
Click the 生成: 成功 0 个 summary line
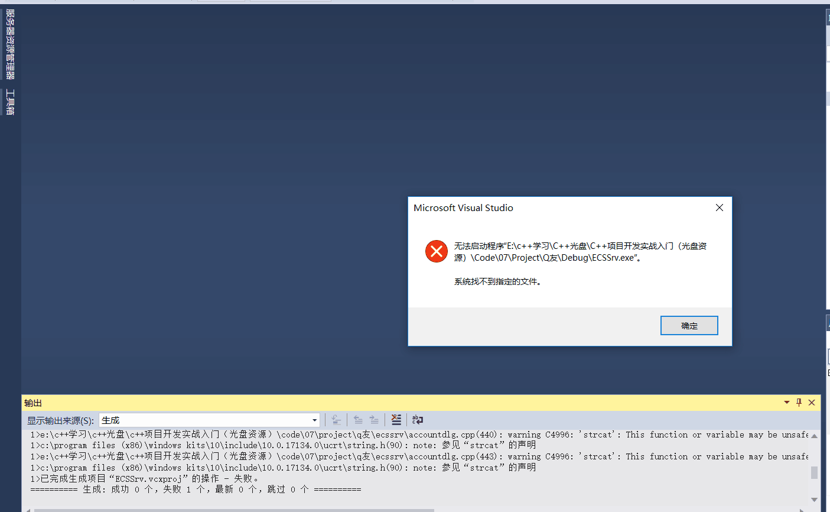tap(196, 490)
